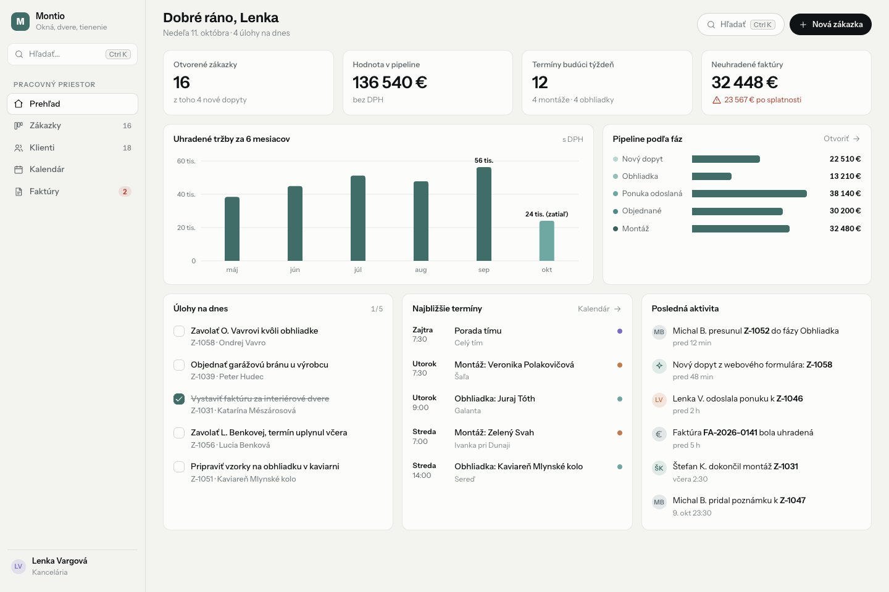The width and height of the screenshot is (889, 592).
Task: Click the Ponuka odoslaná pipeline bar
Action: point(749,194)
